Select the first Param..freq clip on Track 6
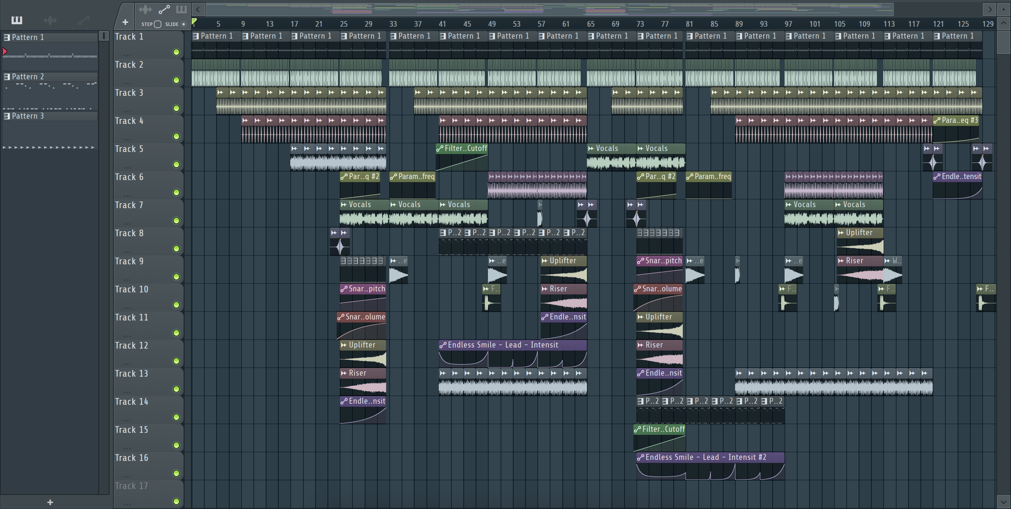1011x509 pixels. (x=412, y=185)
